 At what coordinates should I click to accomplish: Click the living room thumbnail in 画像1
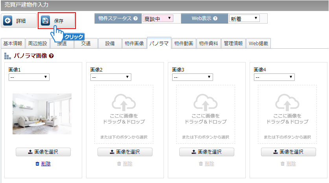click(x=42, y=114)
